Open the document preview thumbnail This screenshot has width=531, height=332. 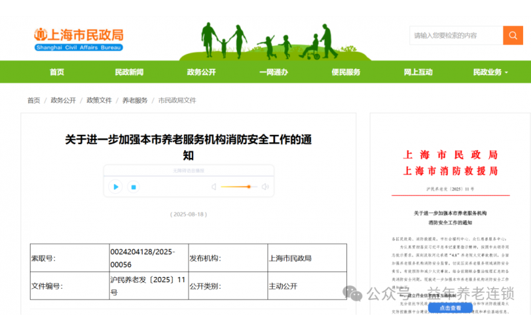coord(451,214)
